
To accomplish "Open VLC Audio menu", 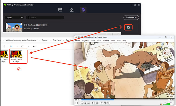I will (93, 40).
